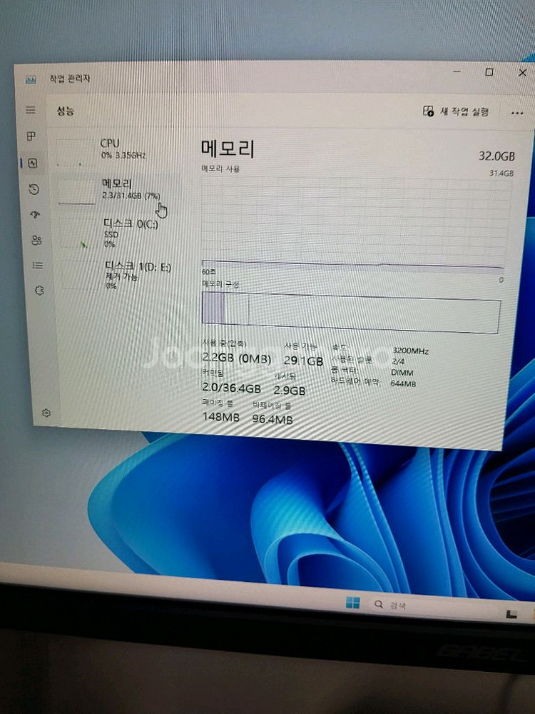Click the 29.1GB available value
The image size is (535, 714).
303,361
